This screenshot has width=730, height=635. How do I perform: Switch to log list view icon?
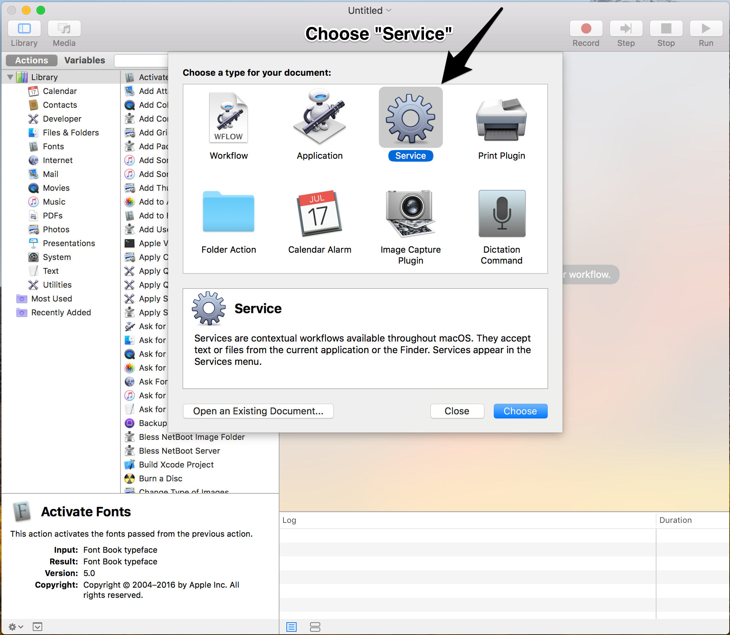[x=291, y=627]
